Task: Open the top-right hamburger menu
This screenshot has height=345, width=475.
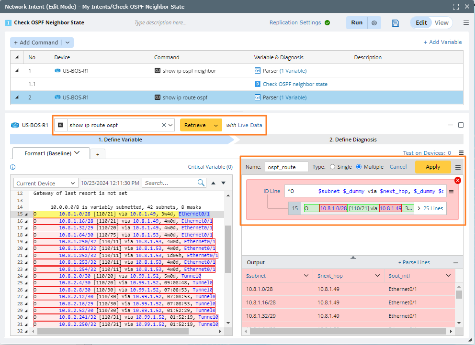Action: (x=466, y=23)
